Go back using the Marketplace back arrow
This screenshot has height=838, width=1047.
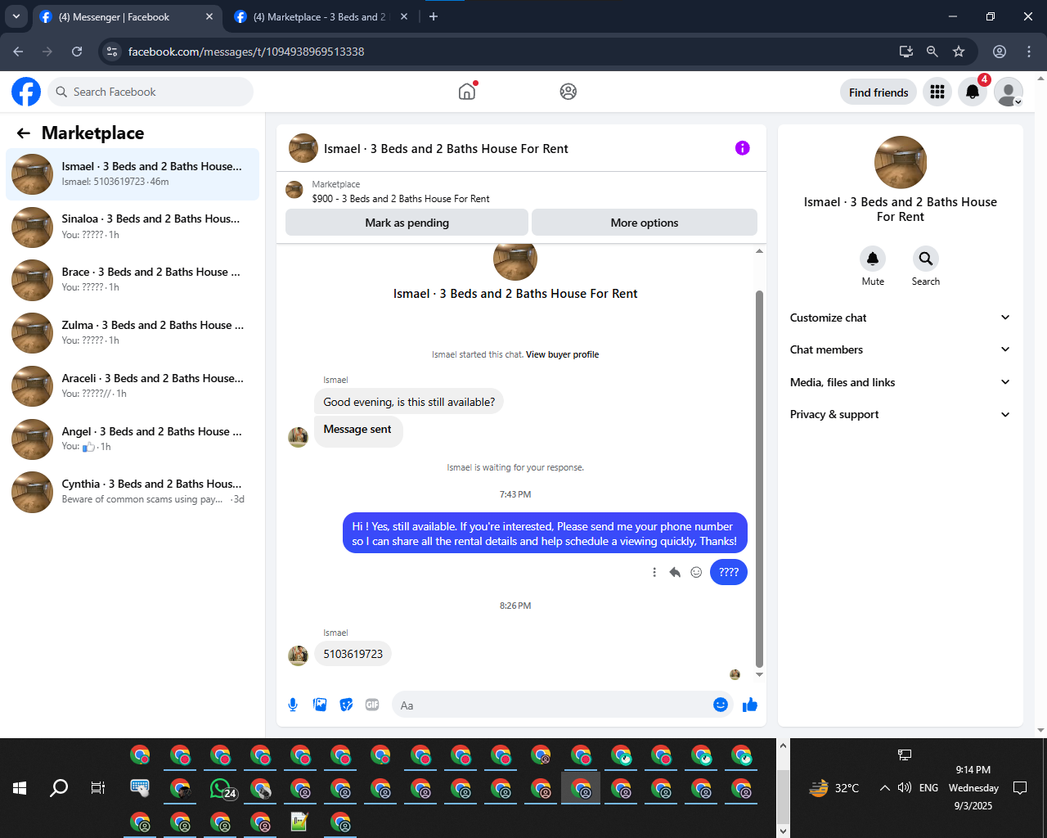24,133
